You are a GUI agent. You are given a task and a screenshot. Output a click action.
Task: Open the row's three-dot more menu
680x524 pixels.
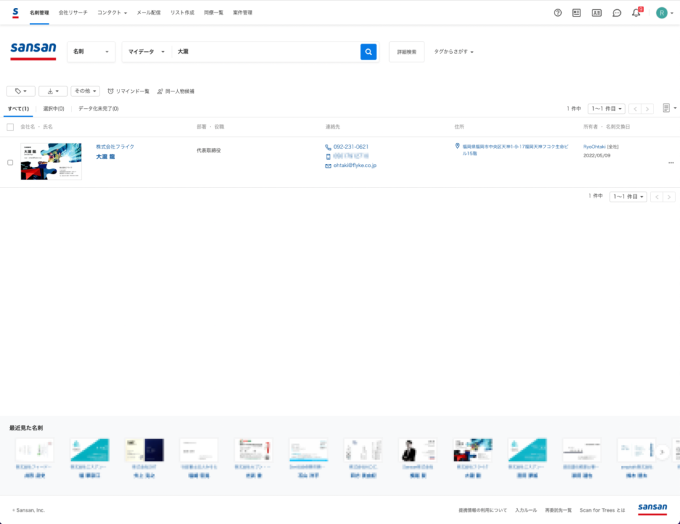pos(671,163)
